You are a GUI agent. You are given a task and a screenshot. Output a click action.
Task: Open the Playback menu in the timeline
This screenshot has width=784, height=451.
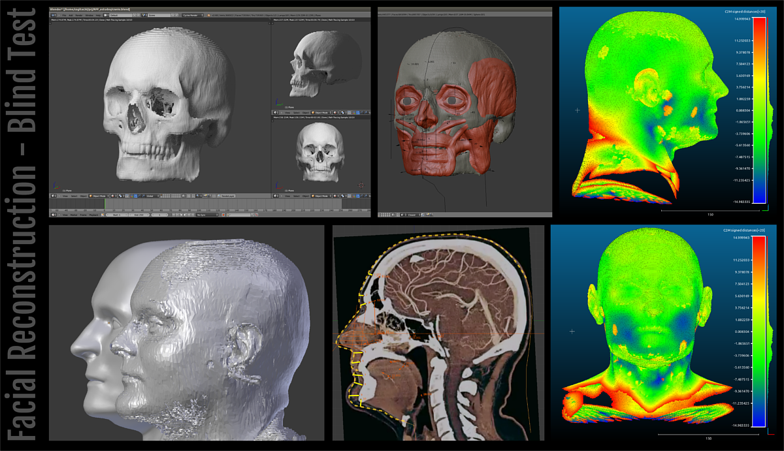(93, 215)
